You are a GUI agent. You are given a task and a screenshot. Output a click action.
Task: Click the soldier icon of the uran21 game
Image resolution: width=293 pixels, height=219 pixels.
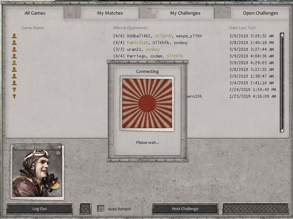[x=14, y=49]
